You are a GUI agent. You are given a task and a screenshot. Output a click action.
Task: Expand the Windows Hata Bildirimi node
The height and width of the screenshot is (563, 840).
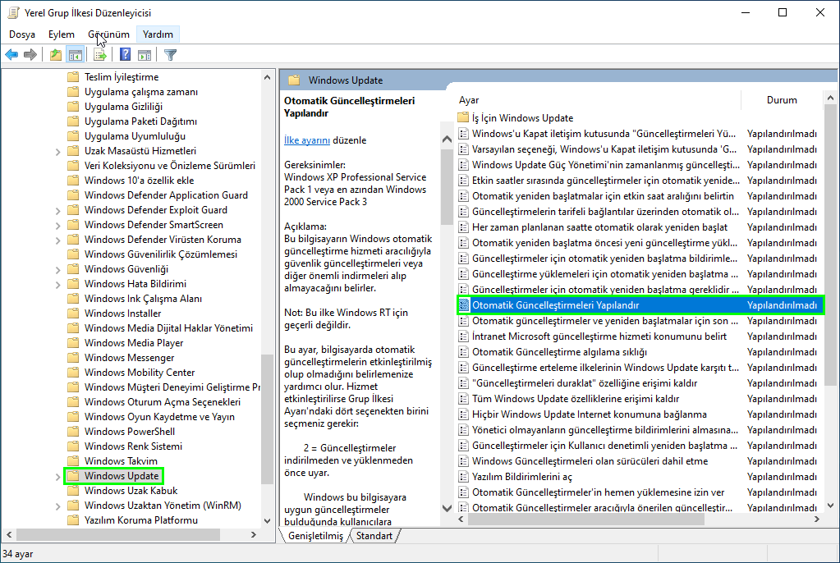[57, 285]
